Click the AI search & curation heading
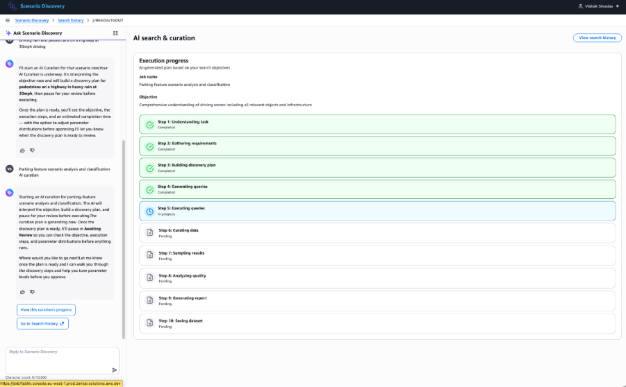 pos(164,38)
